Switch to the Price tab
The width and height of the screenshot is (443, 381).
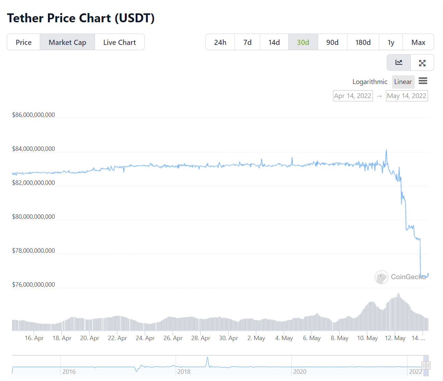coord(24,42)
